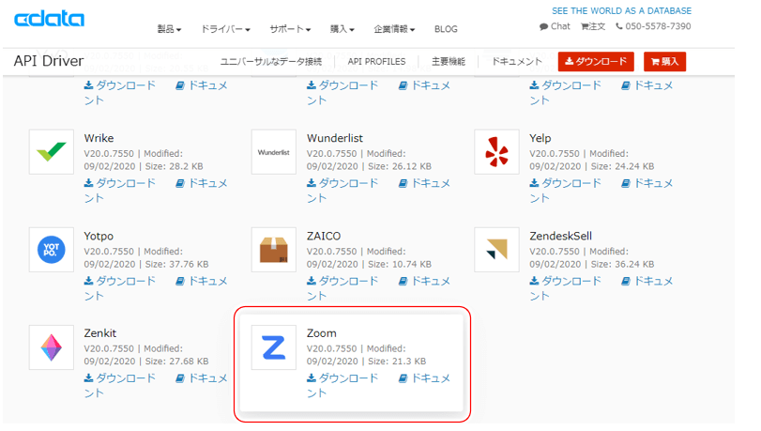Click the Zenkit title text
Image resolution: width=761 pixels, height=431 pixels.
(x=100, y=333)
